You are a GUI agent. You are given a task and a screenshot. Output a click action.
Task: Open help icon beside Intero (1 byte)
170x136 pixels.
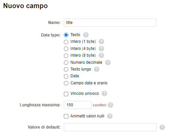point(101,42)
